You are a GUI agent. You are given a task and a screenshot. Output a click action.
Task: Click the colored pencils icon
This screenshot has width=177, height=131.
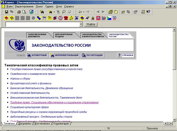104,18
